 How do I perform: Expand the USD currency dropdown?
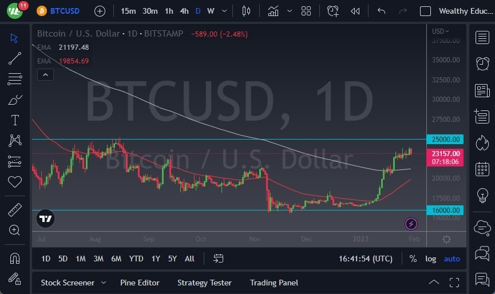[440, 31]
